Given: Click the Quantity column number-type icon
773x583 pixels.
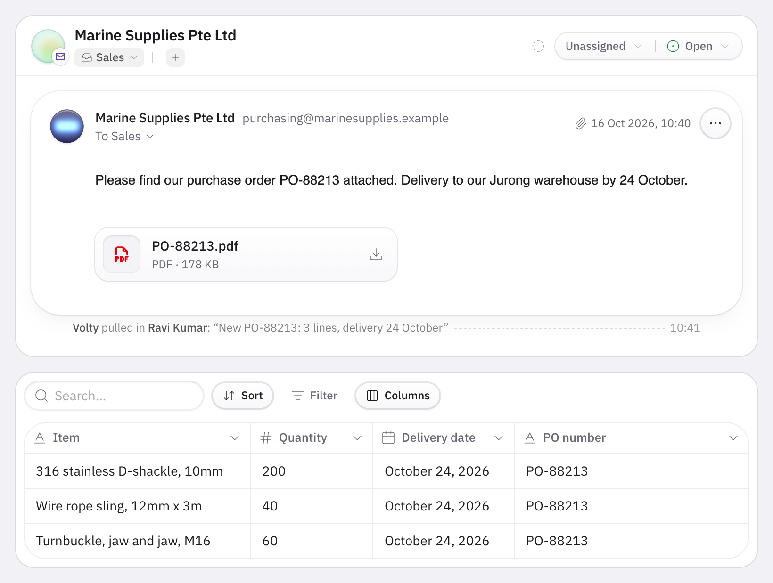Looking at the screenshot, I should (x=266, y=438).
